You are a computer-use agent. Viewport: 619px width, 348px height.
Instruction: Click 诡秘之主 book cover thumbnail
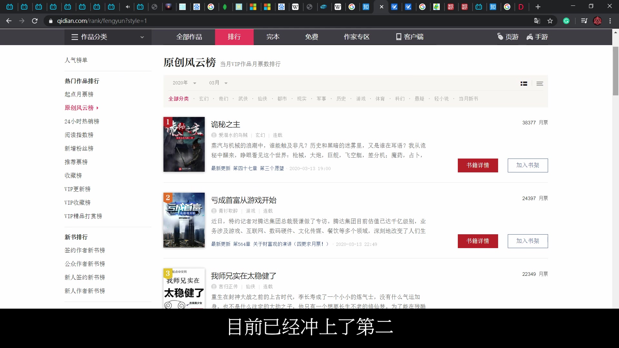[184, 144]
